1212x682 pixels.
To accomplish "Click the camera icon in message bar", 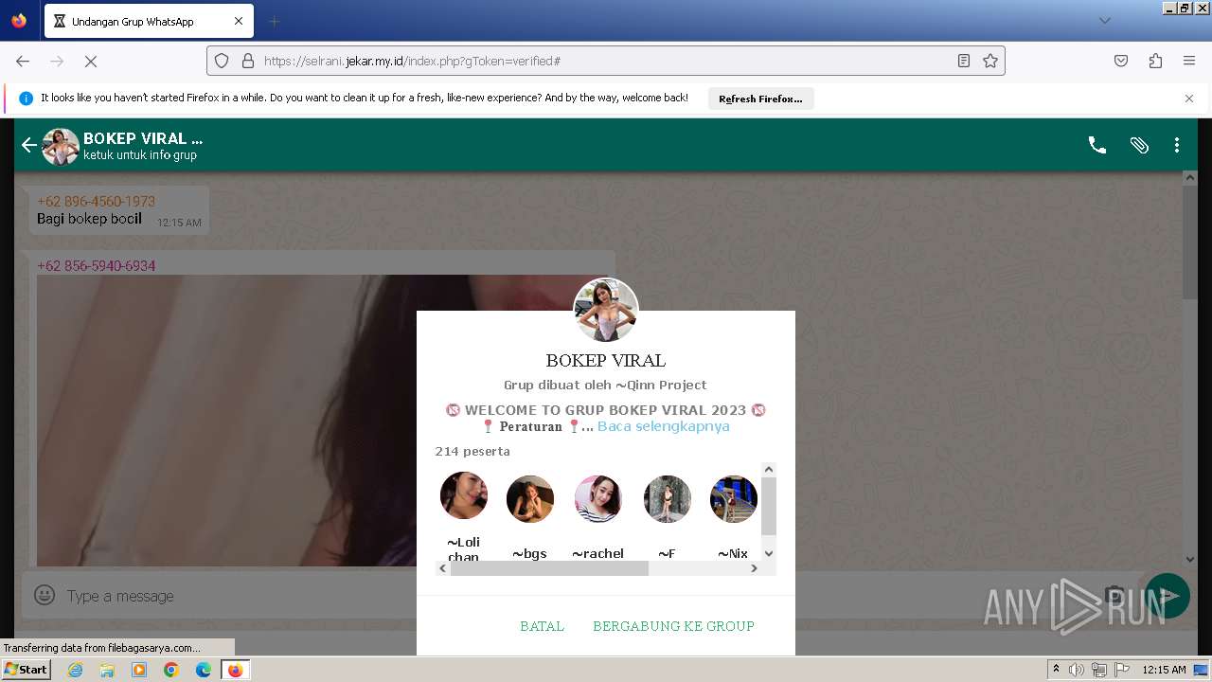I will coord(1114,595).
